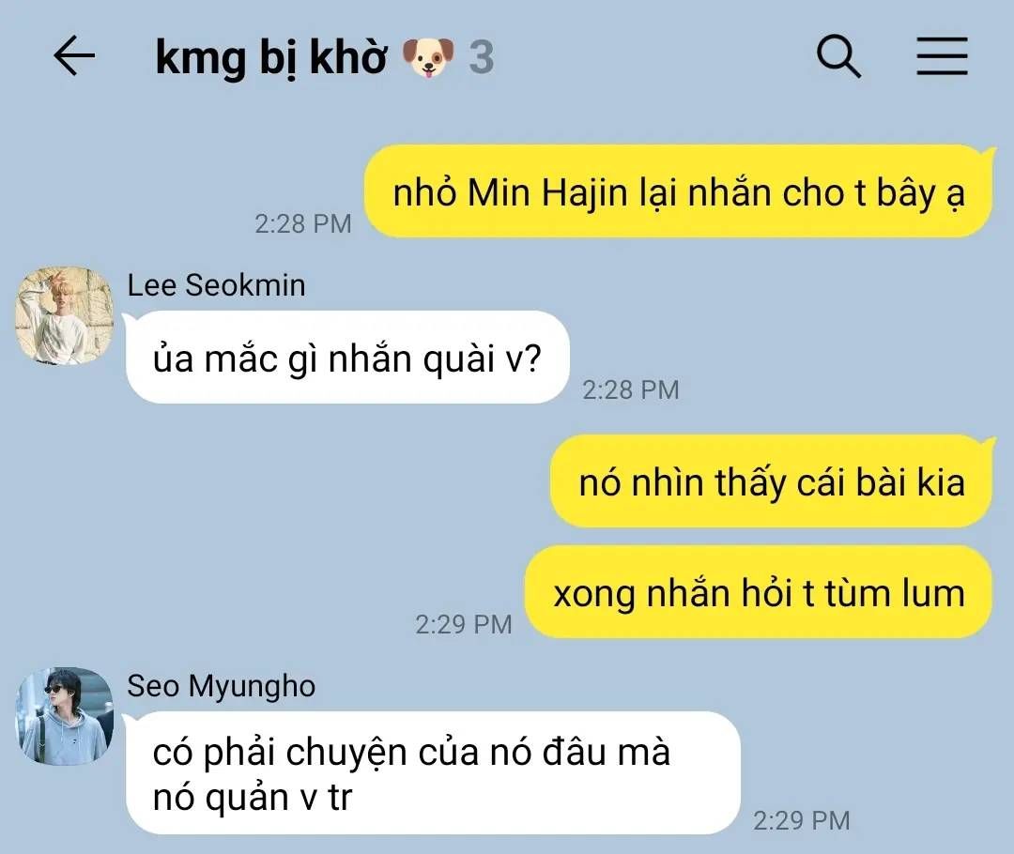Tap the member count number 3

click(x=481, y=57)
